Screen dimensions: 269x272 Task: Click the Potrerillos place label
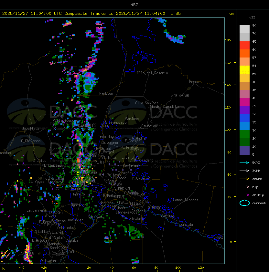[x=54, y=178]
